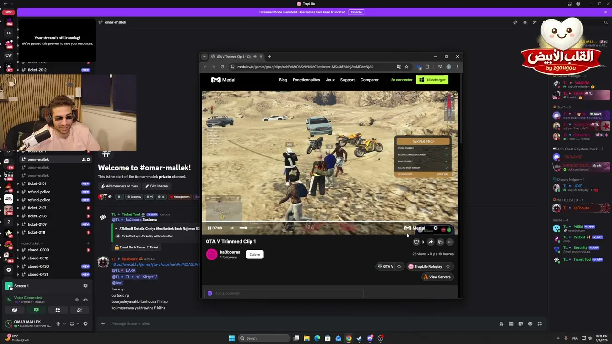Mute the microphone in user panel
Screen dimensions: 612x344
click(x=58, y=323)
